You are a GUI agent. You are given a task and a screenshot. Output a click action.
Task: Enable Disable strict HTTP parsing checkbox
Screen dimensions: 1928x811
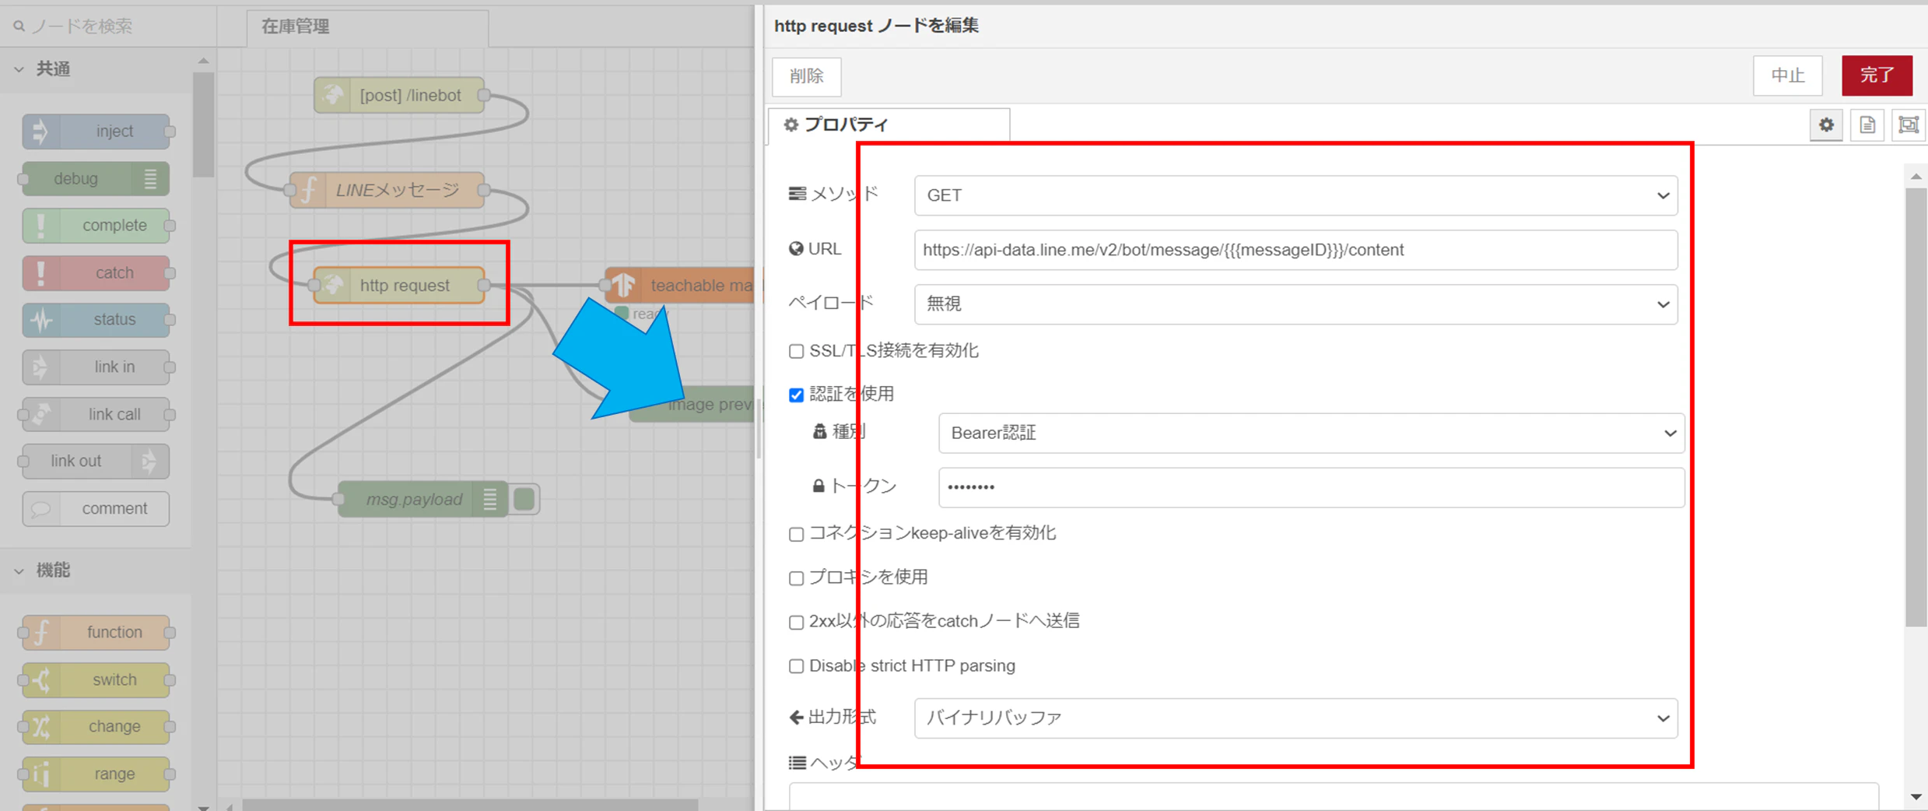[x=796, y=666]
